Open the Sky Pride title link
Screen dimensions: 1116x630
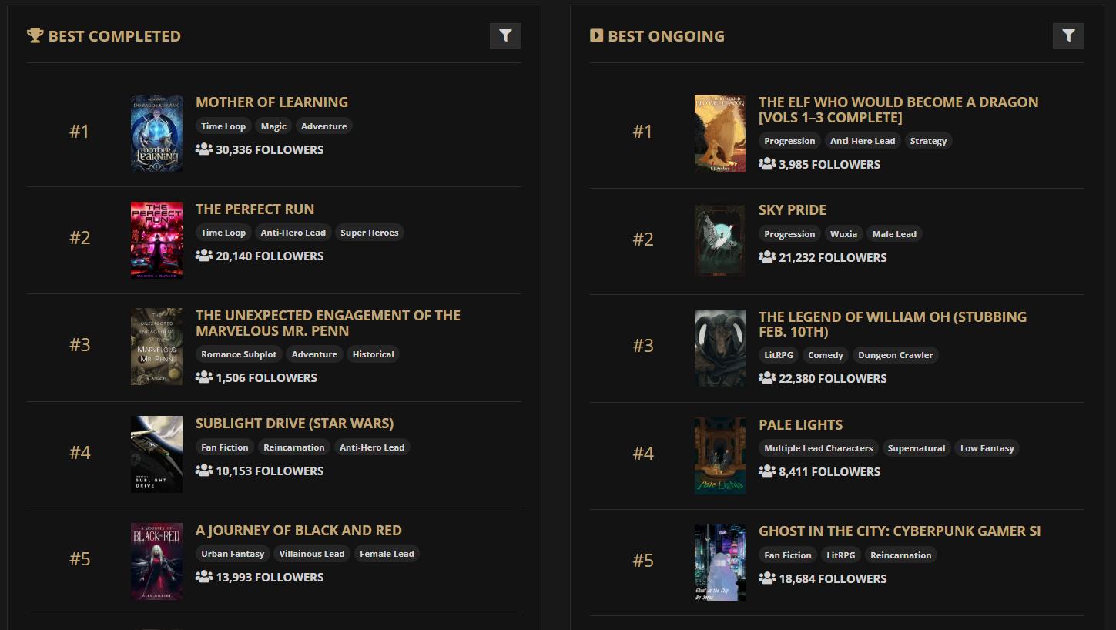point(793,209)
